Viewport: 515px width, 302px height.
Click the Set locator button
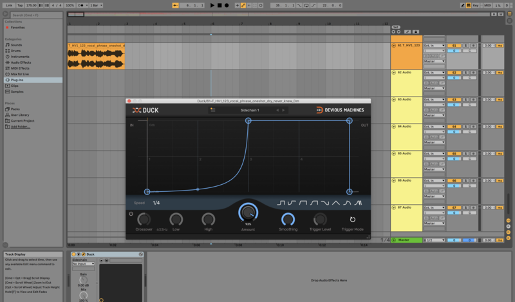tap(396, 27)
